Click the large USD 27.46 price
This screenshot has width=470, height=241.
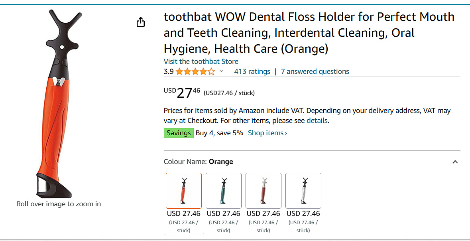coord(184,93)
